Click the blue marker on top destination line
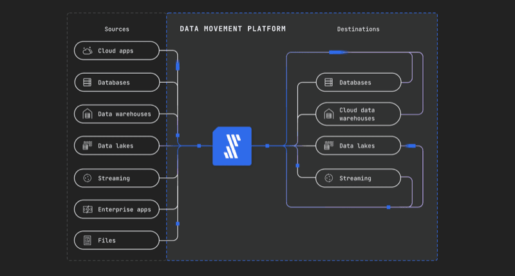Screen dimensions: 515x276 (x=338, y=52)
